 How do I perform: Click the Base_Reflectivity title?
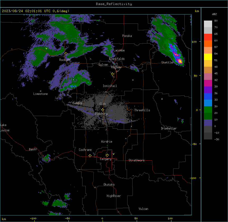pyautogui.click(x=114, y=4)
